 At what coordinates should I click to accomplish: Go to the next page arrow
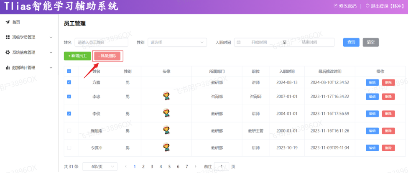(x=195, y=166)
